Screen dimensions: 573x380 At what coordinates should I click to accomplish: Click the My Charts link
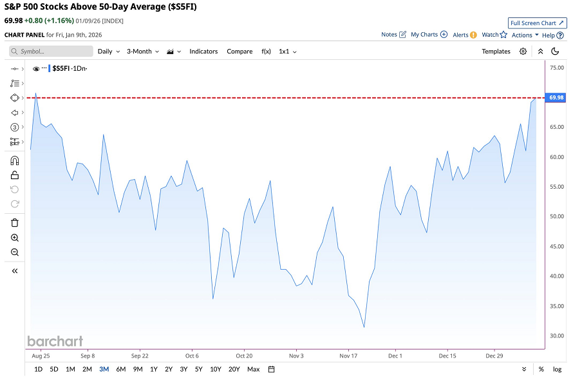pos(424,34)
